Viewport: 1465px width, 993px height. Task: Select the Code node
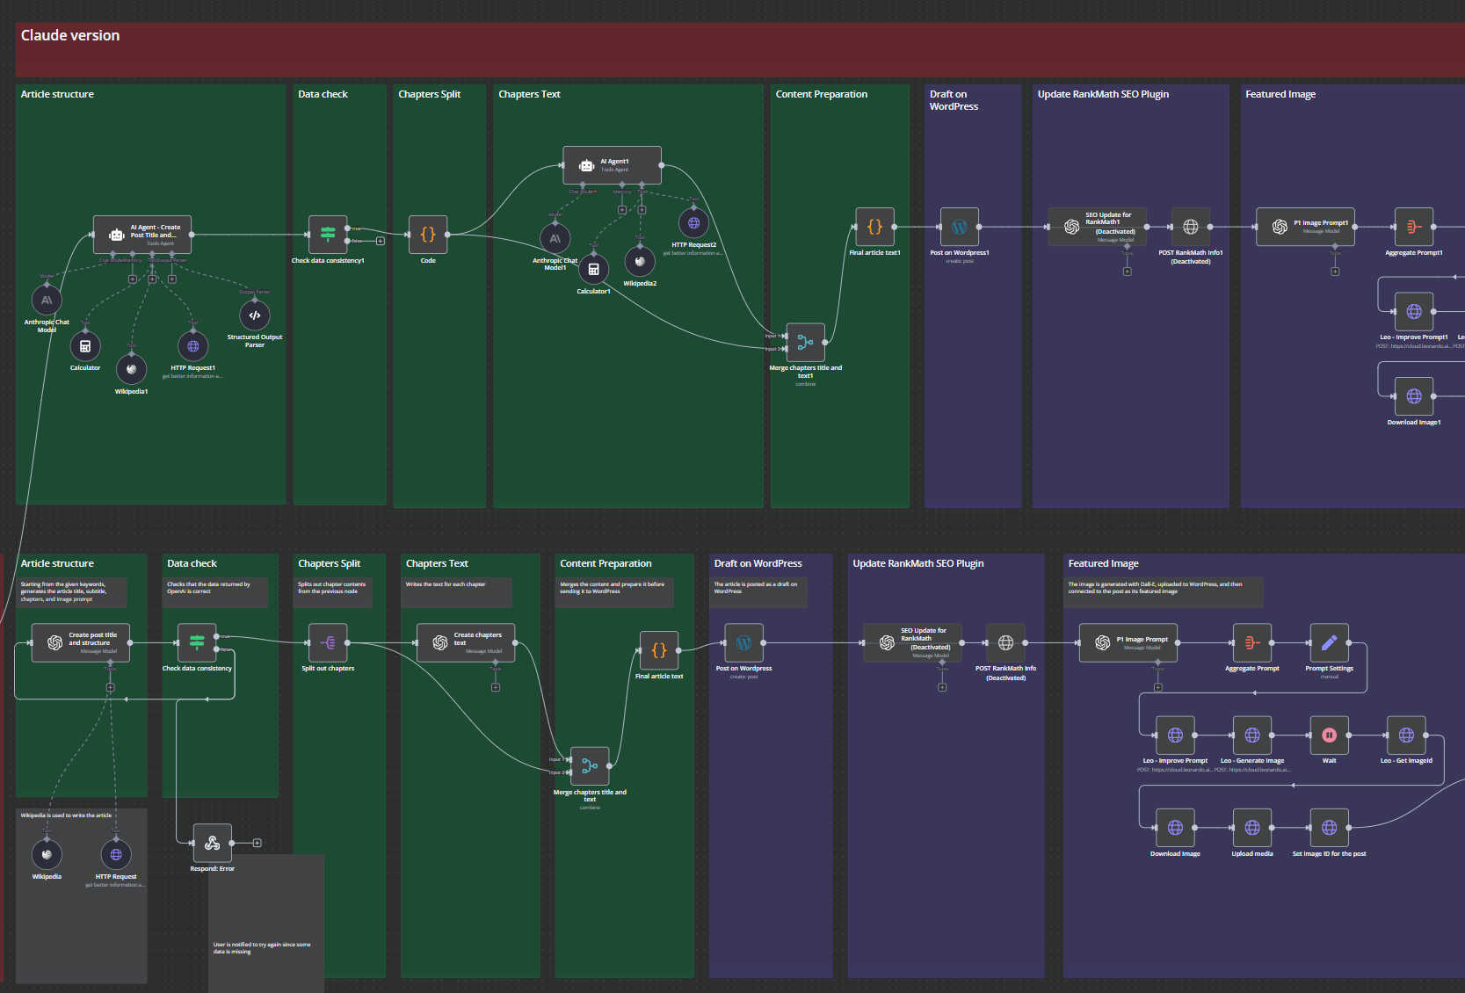(428, 235)
